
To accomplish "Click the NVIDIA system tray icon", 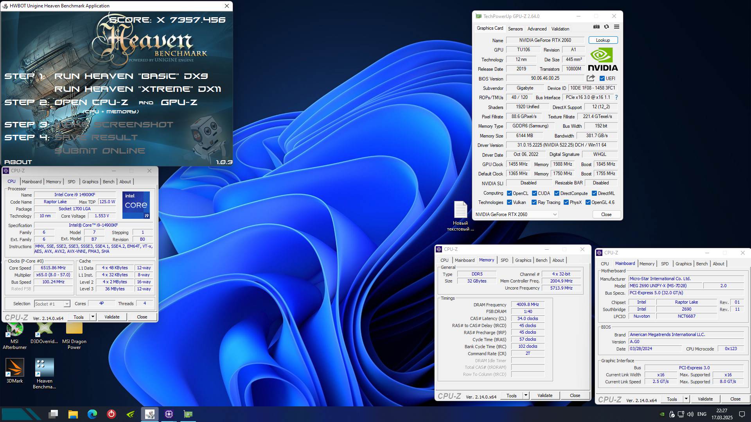I will point(661,414).
